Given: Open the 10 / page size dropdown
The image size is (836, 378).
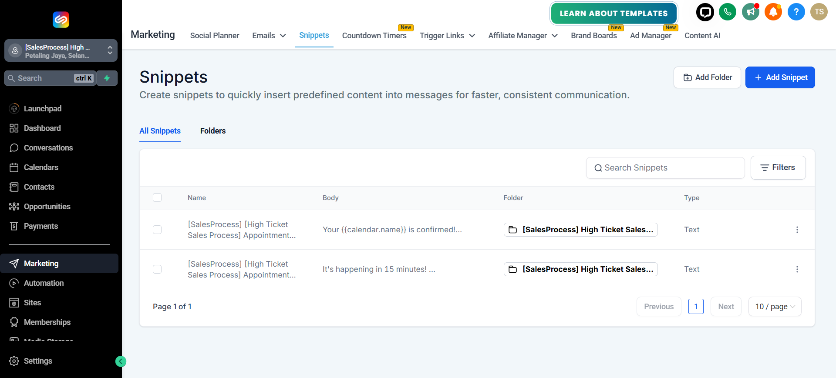Looking at the screenshot, I should [775, 307].
